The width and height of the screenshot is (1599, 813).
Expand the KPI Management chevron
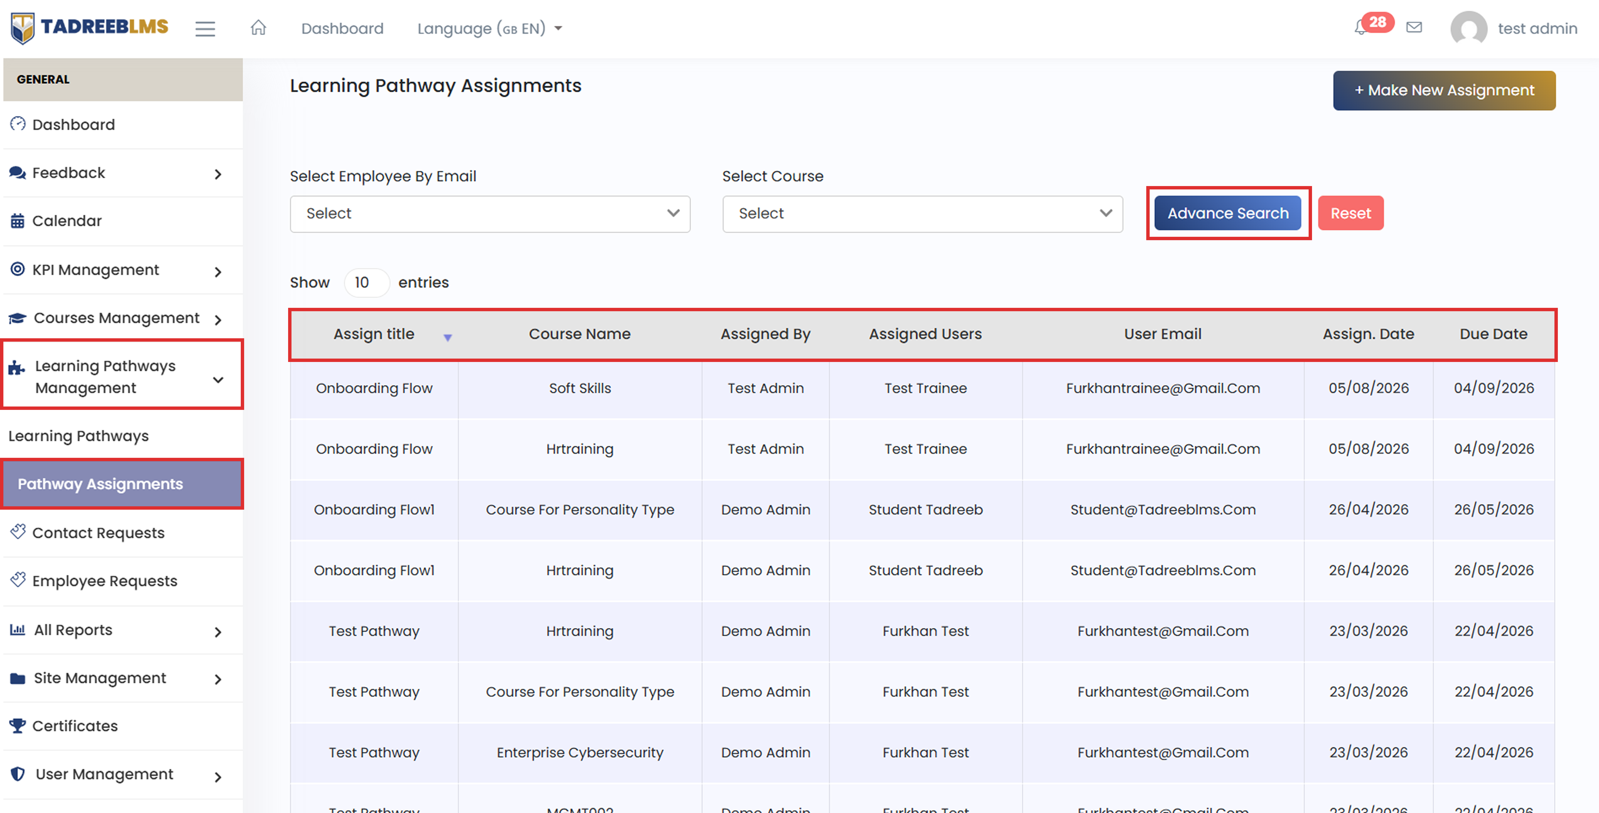(x=218, y=272)
